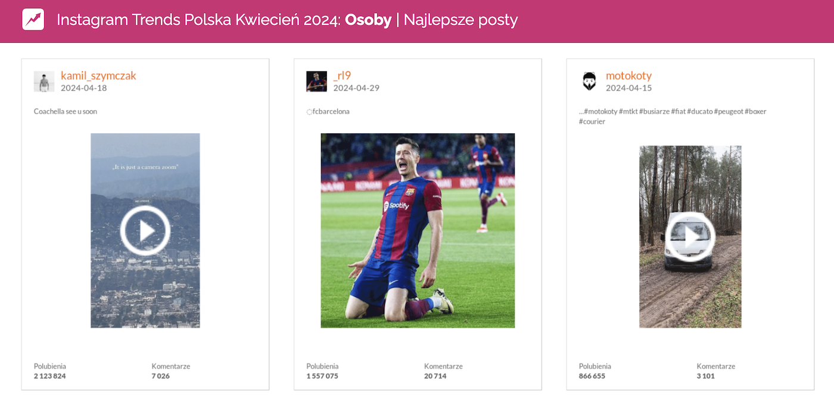This screenshot has width=834, height=404.
Task: Open kamil_szymczak profile avatar
Action: click(x=44, y=82)
